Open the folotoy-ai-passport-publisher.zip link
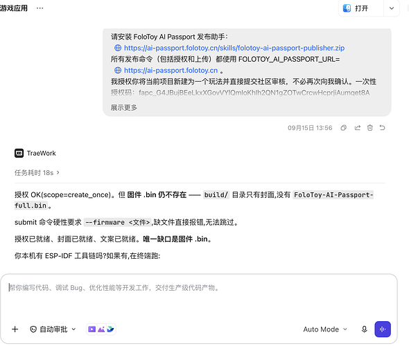 [x=234, y=48]
